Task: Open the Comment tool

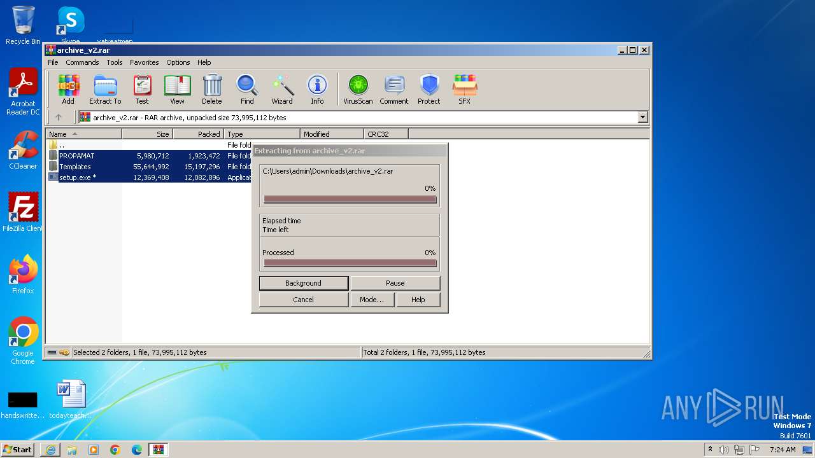Action: 394,89
